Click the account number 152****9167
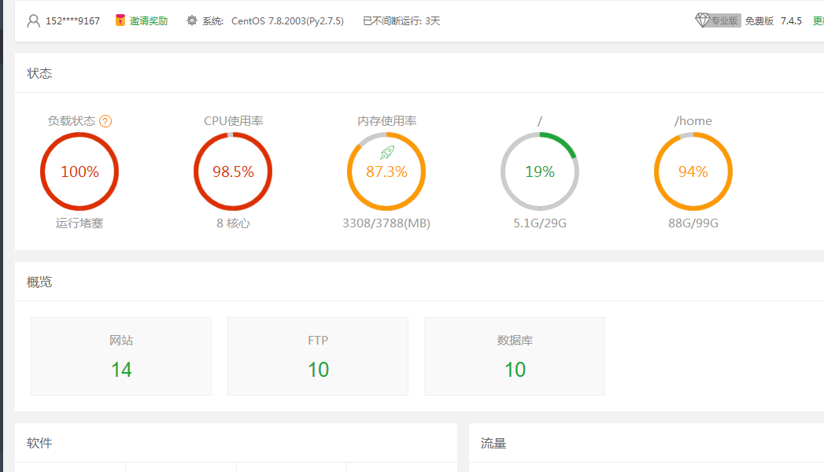Image resolution: width=824 pixels, height=472 pixels. [72, 21]
